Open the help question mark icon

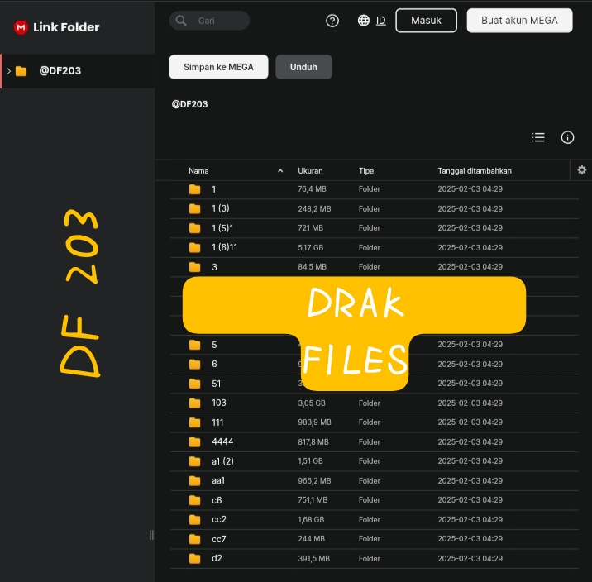332,21
